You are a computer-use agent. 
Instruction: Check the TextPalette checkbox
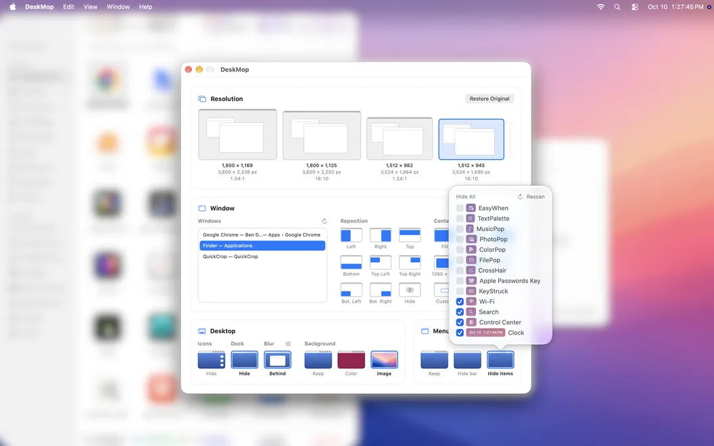point(460,218)
